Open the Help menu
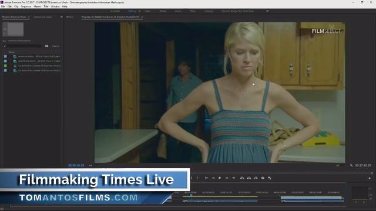 (65, 6)
